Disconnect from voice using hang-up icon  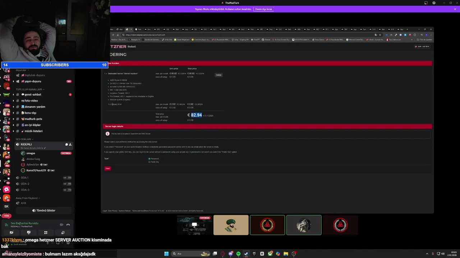68,225
